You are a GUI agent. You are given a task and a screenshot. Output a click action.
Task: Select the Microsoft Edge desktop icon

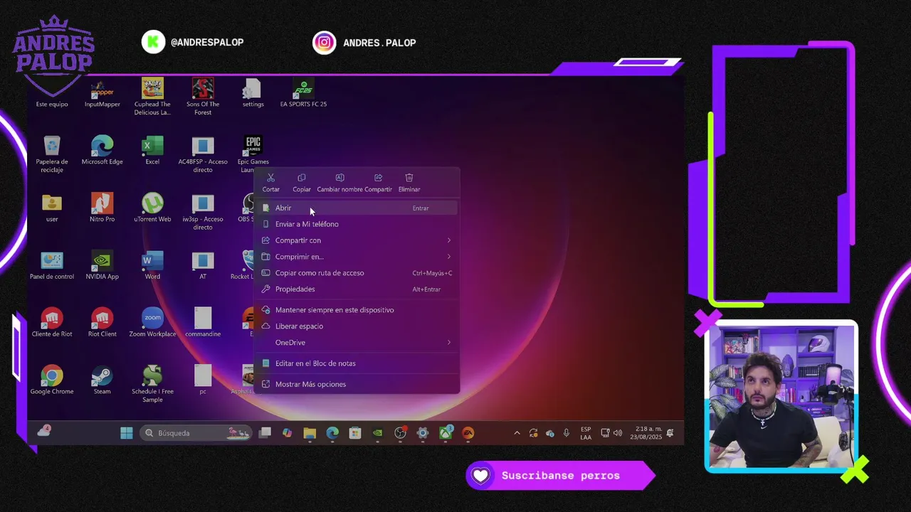[x=102, y=151]
